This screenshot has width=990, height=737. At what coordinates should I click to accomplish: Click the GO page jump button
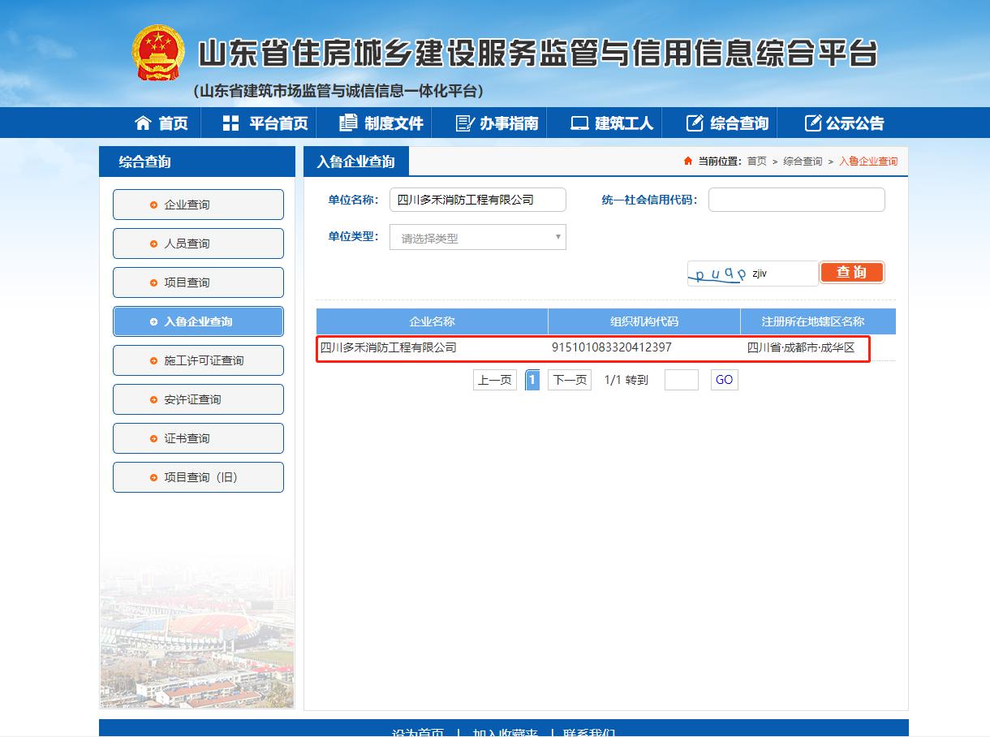tap(724, 380)
